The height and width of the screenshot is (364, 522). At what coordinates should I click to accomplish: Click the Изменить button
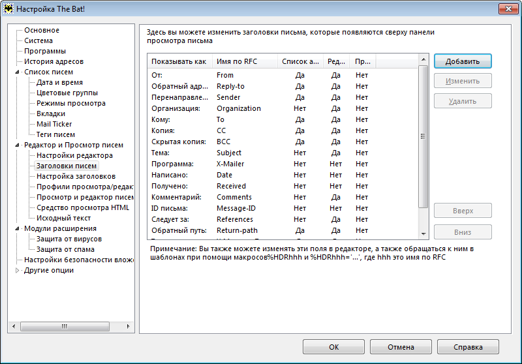point(463,81)
